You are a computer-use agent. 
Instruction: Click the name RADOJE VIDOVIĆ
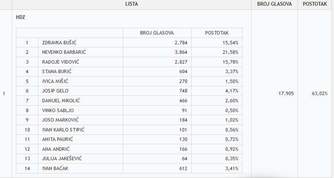60,62
